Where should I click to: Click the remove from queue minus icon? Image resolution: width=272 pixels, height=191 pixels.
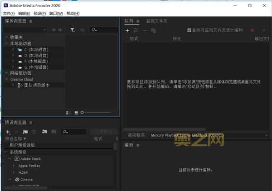pos(145,31)
